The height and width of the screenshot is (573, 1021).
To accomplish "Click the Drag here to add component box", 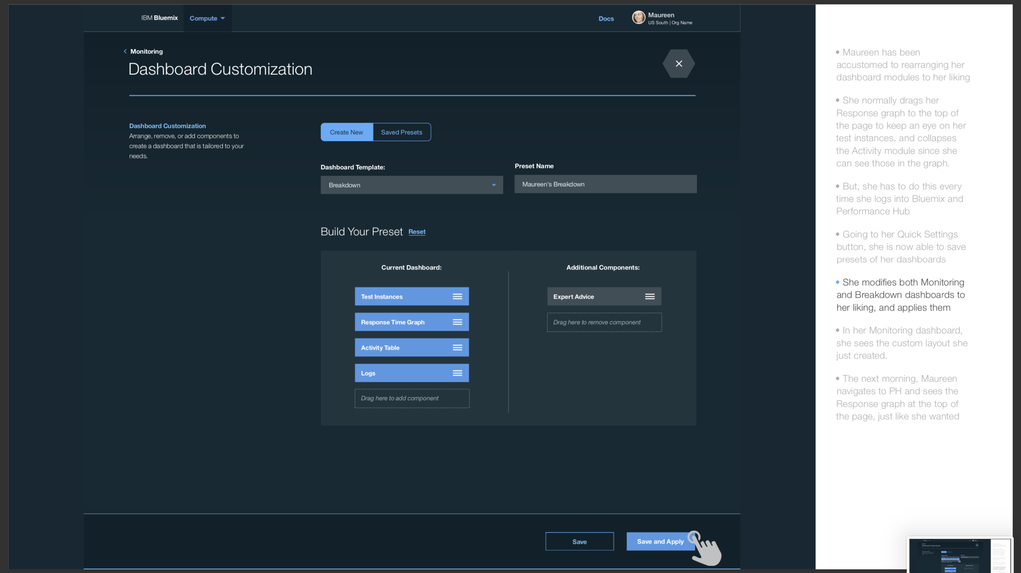I will [x=412, y=398].
